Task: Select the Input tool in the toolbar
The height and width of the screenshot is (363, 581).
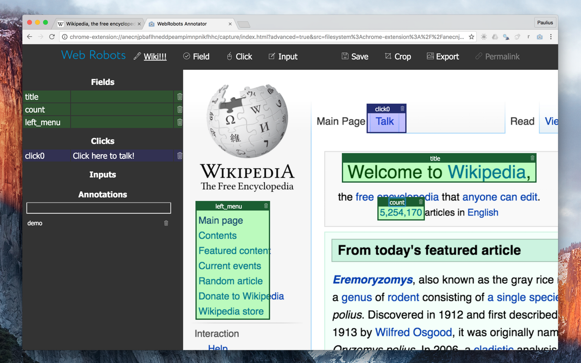Action: pos(283,56)
